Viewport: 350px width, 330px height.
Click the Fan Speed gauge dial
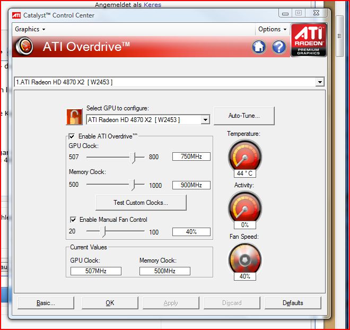coord(245,258)
